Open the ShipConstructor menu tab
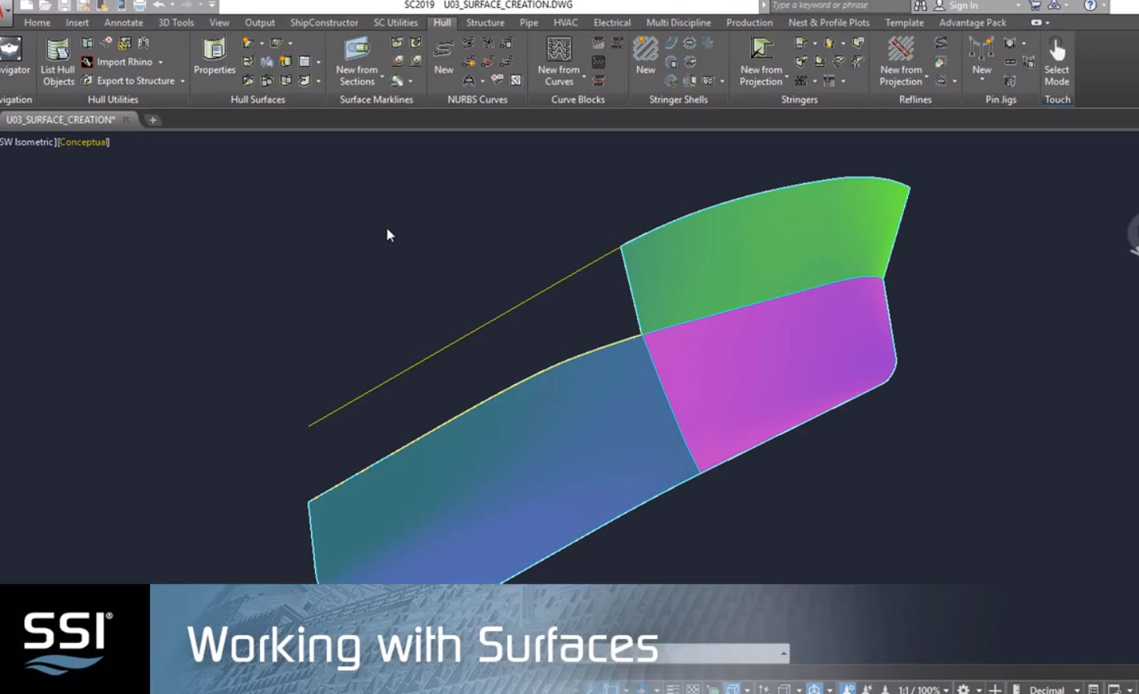 tap(324, 23)
